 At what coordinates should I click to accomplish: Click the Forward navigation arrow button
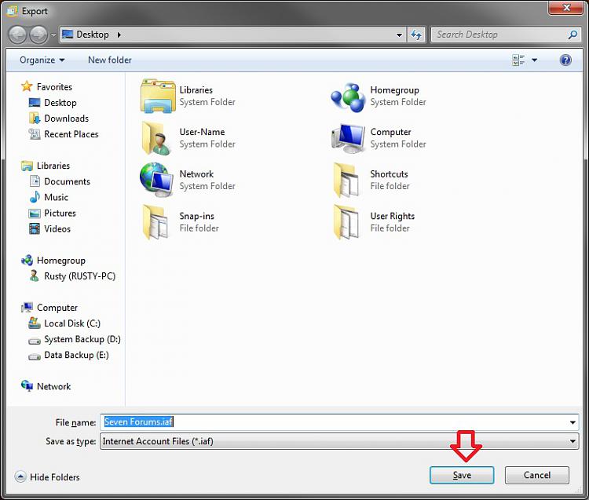[38, 35]
